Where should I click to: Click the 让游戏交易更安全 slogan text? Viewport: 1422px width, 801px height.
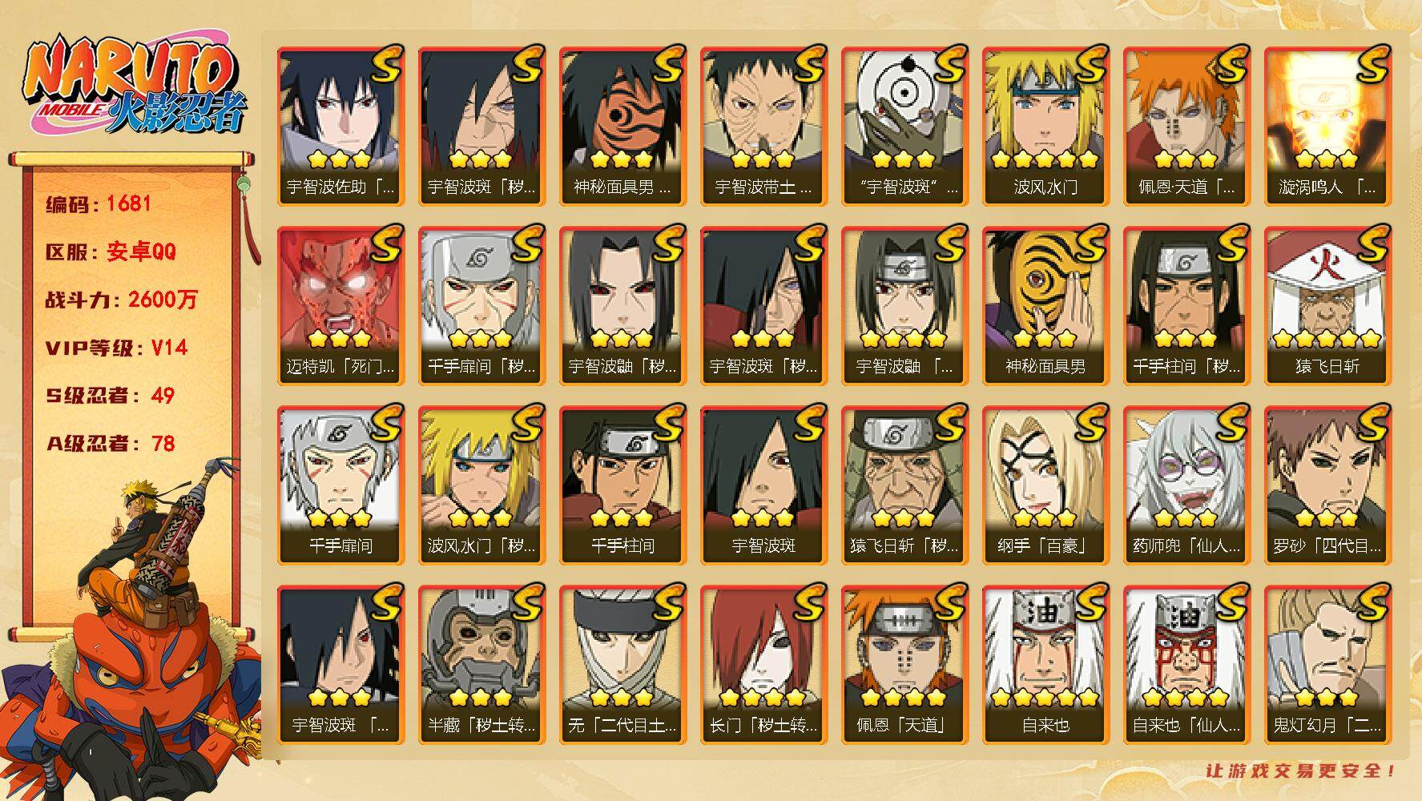[x=1301, y=771]
